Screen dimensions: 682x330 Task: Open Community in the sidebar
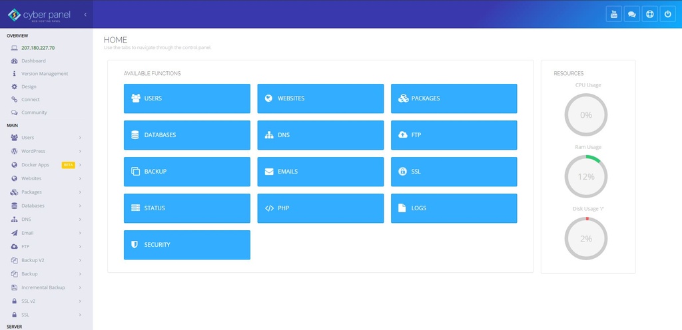[34, 112]
